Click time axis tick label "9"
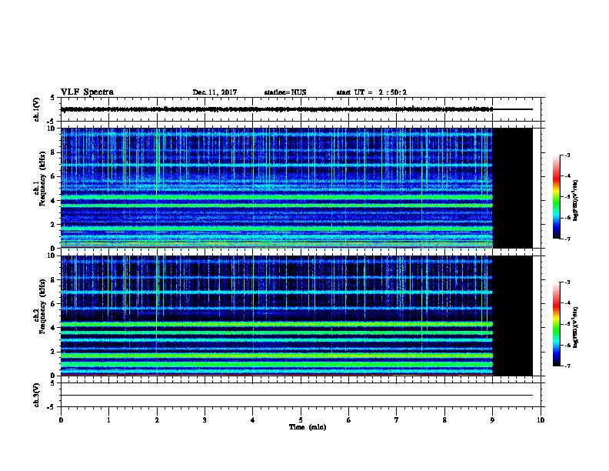 point(492,420)
